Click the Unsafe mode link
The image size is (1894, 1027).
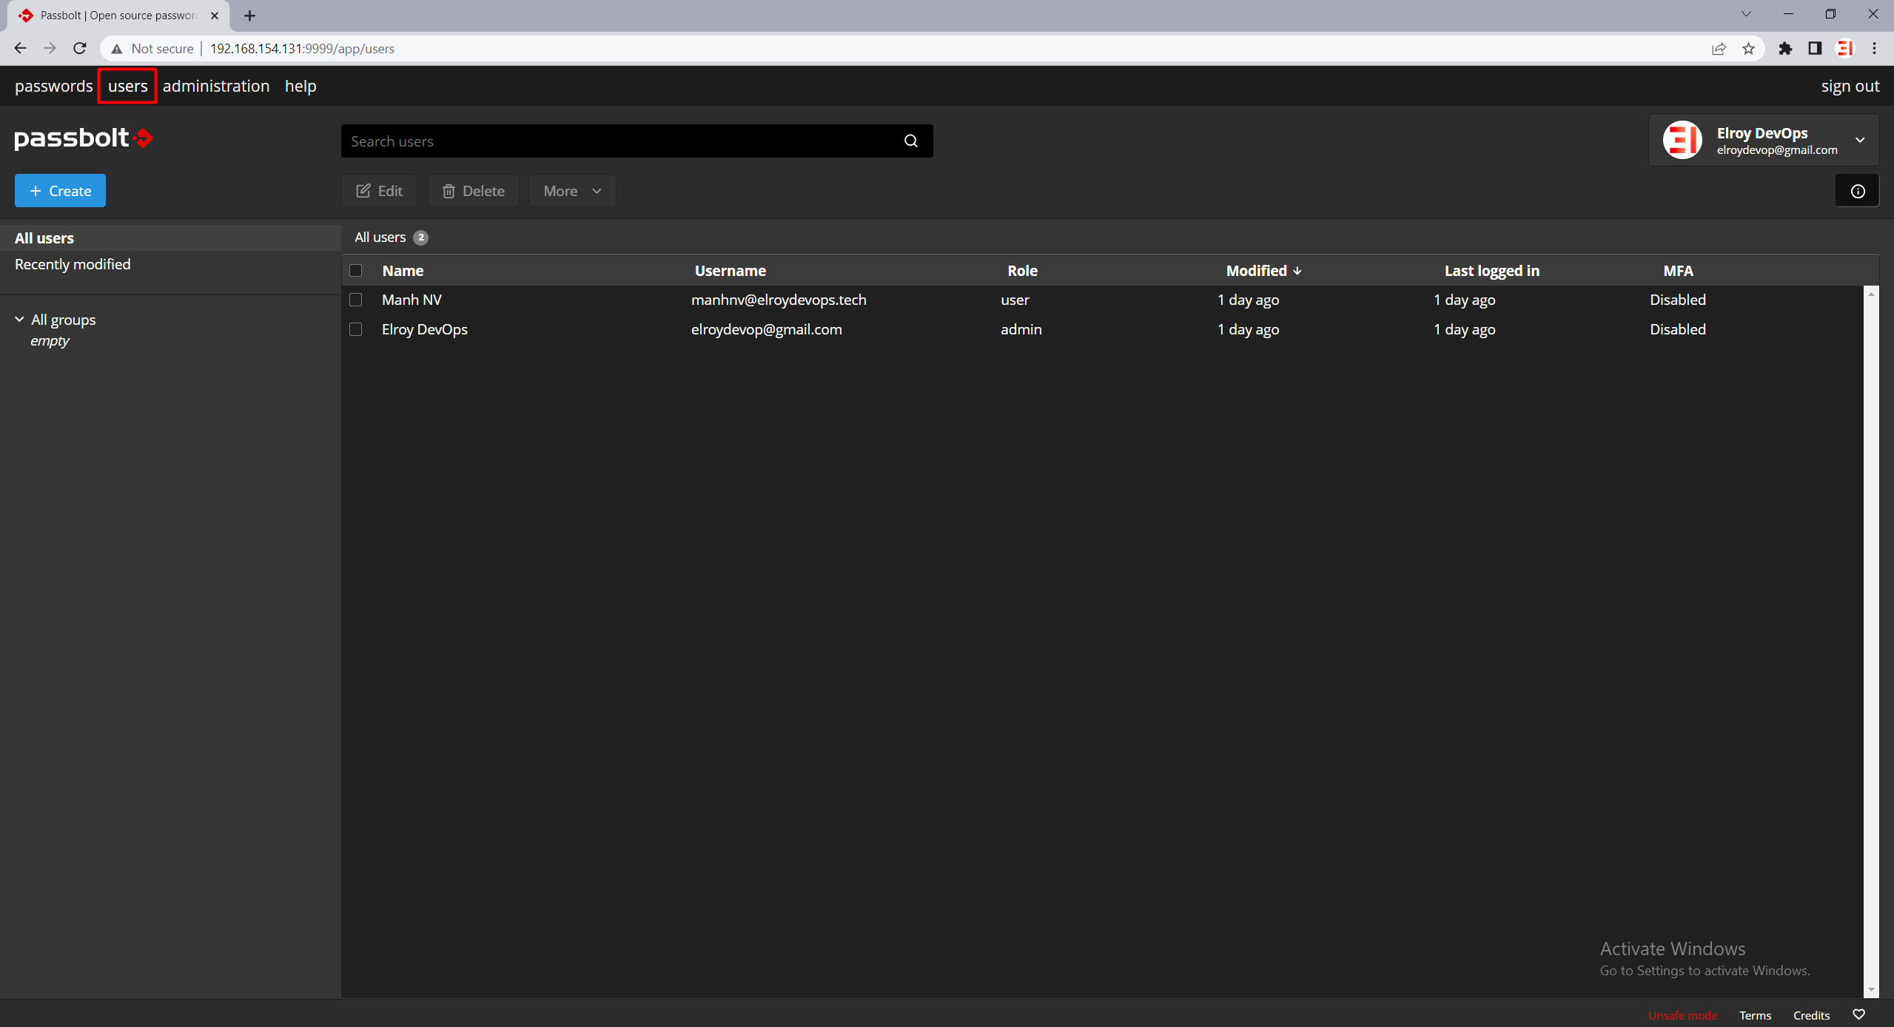point(1682,1015)
